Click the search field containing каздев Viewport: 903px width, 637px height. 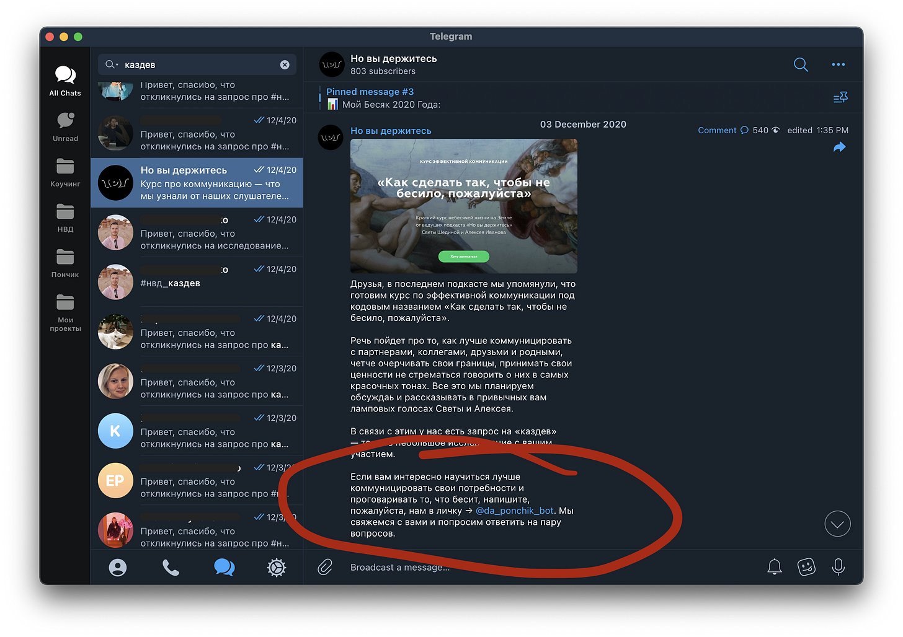pos(197,64)
